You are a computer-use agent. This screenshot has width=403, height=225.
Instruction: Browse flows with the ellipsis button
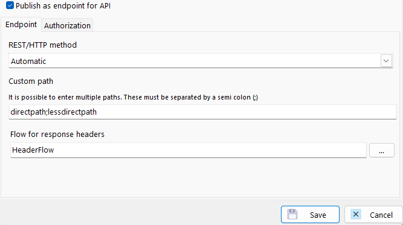click(382, 150)
